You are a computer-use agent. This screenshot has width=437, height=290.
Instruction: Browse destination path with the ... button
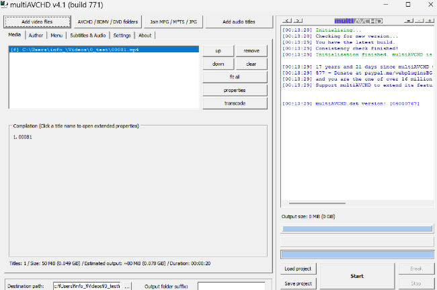(x=128, y=287)
